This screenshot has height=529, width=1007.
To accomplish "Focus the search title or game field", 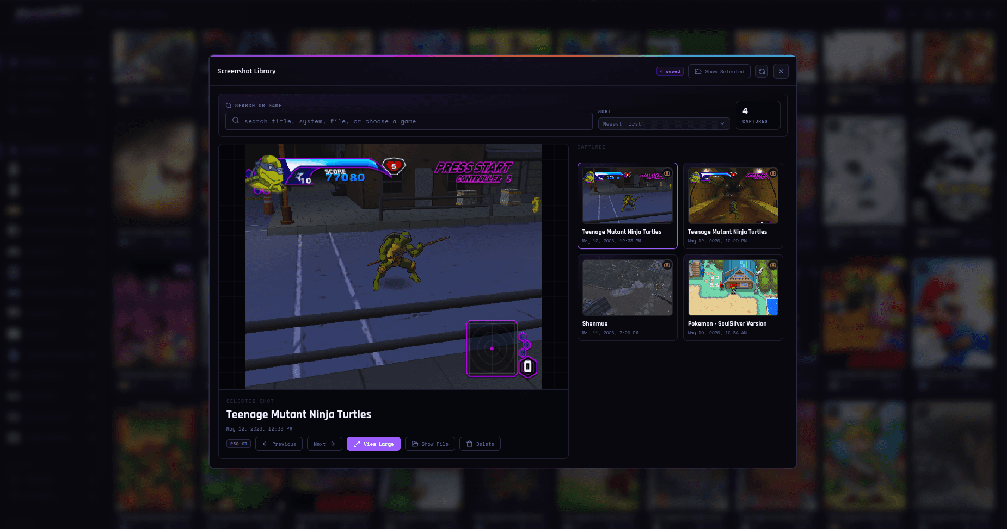I will pyautogui.click(x=409, y=121).
